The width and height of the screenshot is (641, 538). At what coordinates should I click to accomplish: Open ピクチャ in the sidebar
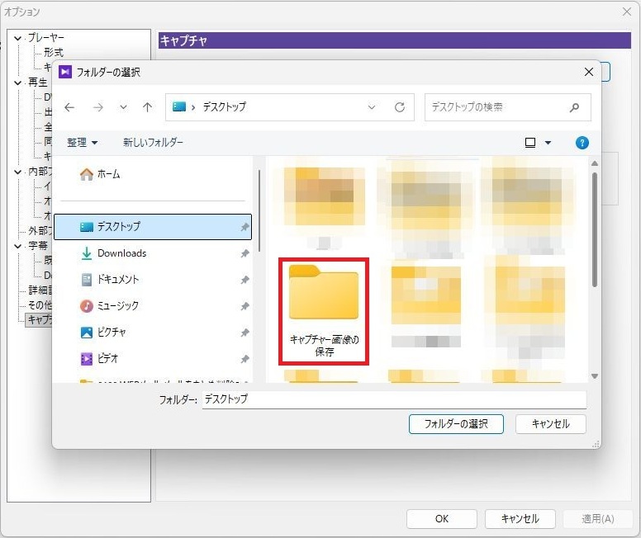pyautogui.click(x=112, y=333)
